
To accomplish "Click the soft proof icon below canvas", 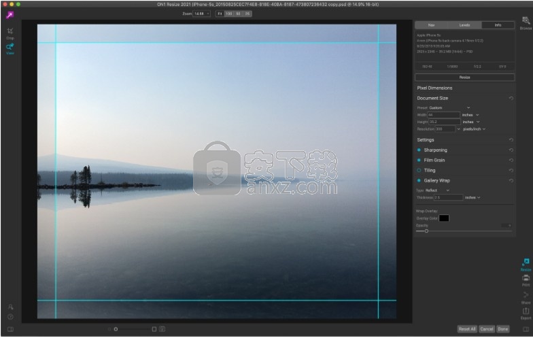I will coord(162,329).
